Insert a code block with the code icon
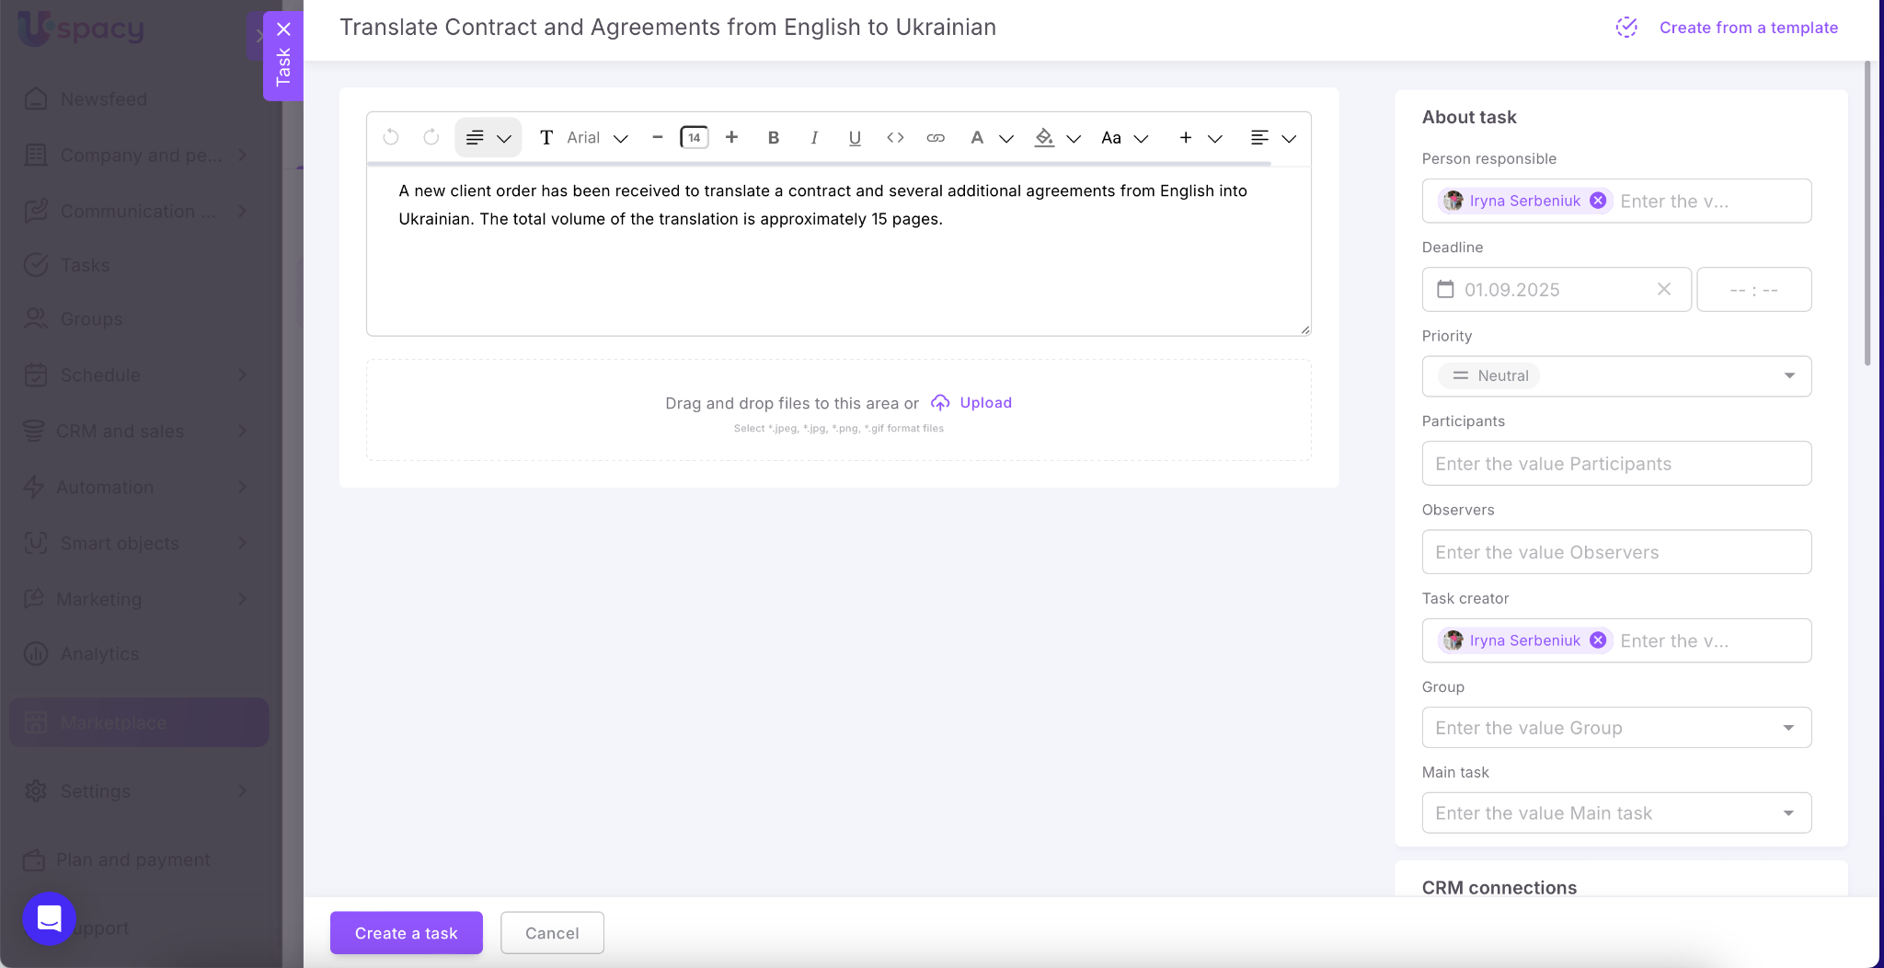The width and height of the screenshot is (1884, 968). (894, 138)
